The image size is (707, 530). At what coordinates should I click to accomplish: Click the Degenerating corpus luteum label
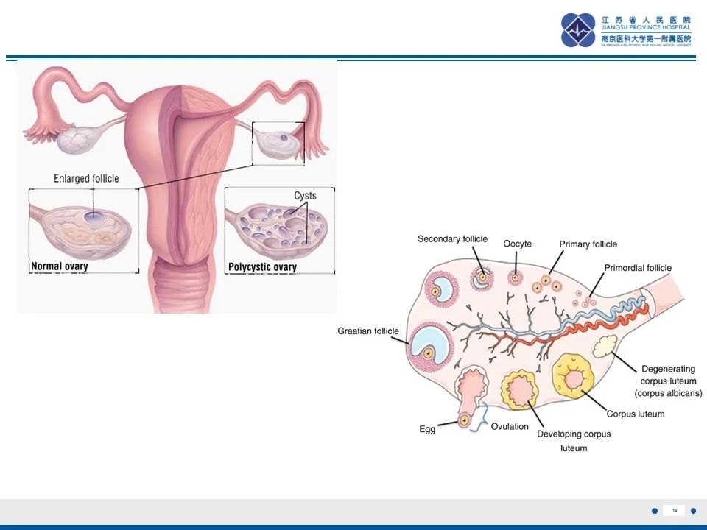click(x=668, y=381)
